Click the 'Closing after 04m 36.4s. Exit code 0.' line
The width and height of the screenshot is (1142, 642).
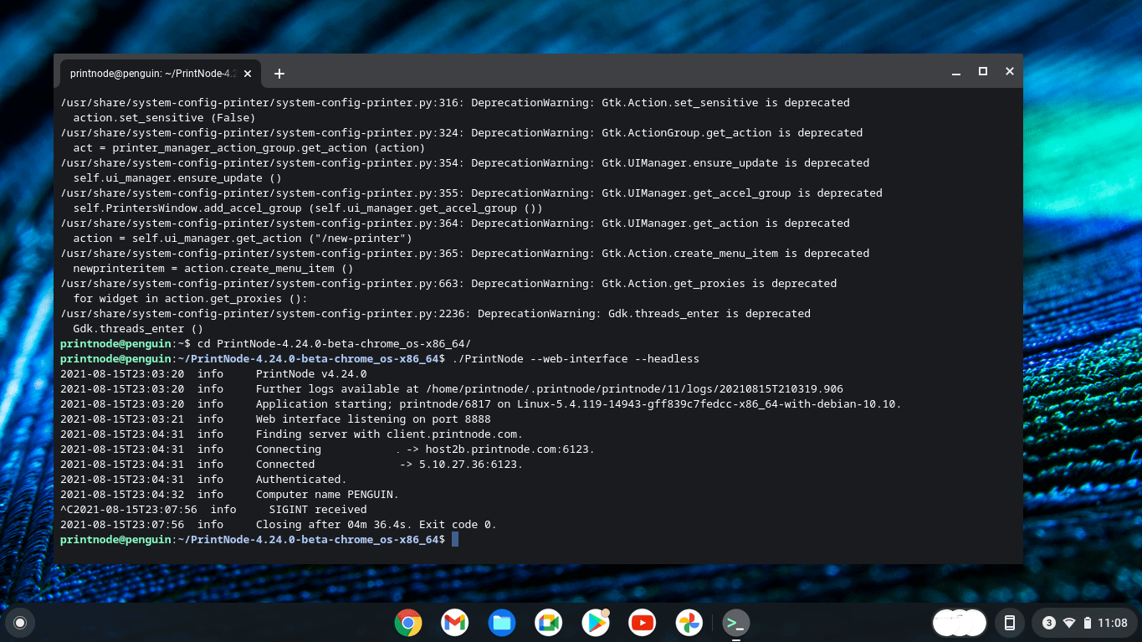click(x=376, y=525)
